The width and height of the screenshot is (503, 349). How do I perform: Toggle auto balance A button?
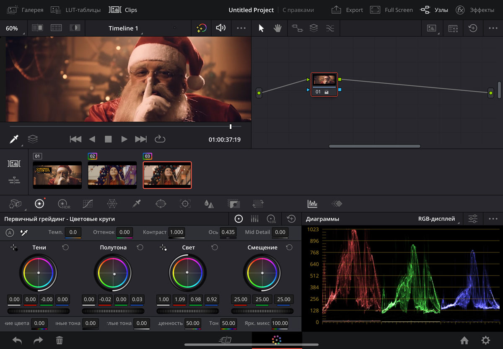10,232
